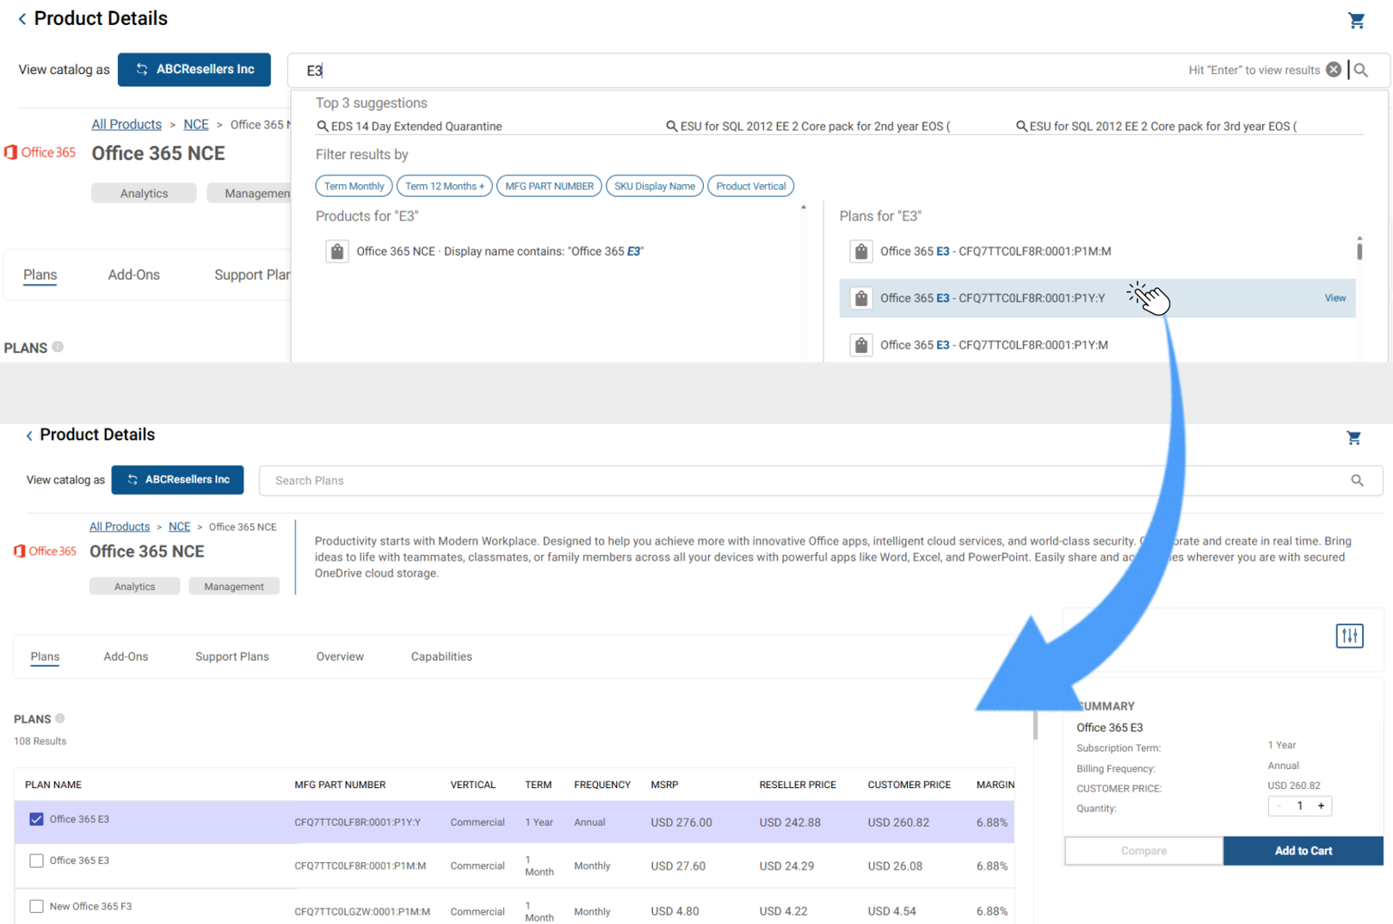Image resolution: width=1393 pixels, height=924 pixels.
Task: Apply the Product Vertical filter chip
Action: [x=751, y=186]
